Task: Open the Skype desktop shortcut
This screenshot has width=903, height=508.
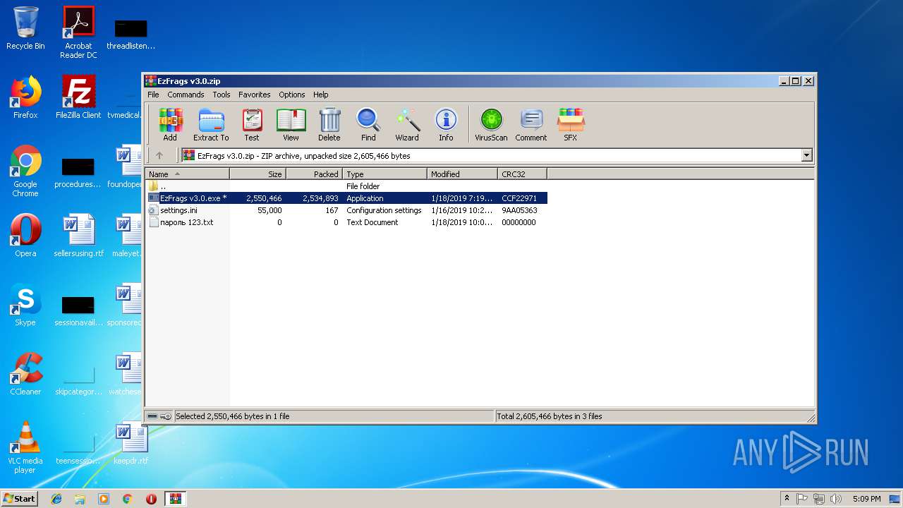Action: [x=25, y=305]
